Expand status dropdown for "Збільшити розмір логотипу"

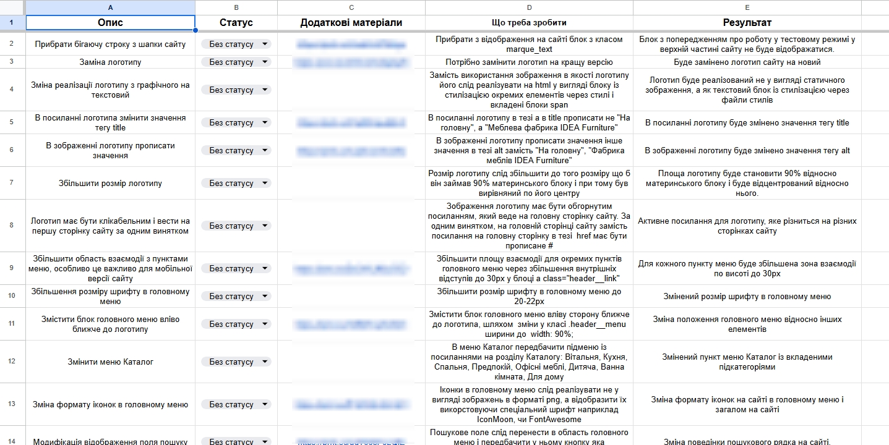point(265,184)
